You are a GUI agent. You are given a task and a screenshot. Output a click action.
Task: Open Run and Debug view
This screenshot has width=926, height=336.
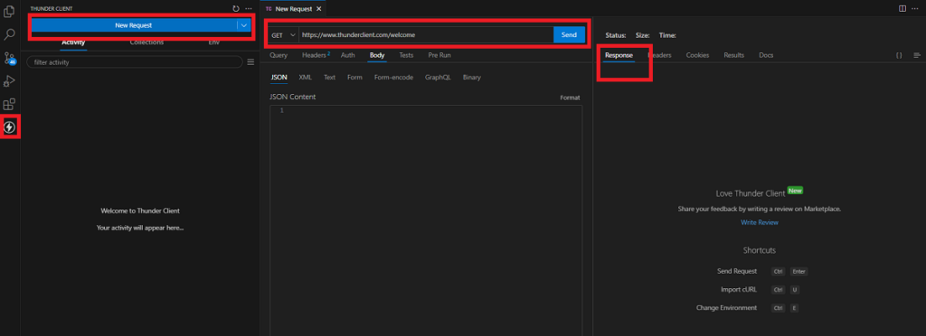tap(9, 80)
